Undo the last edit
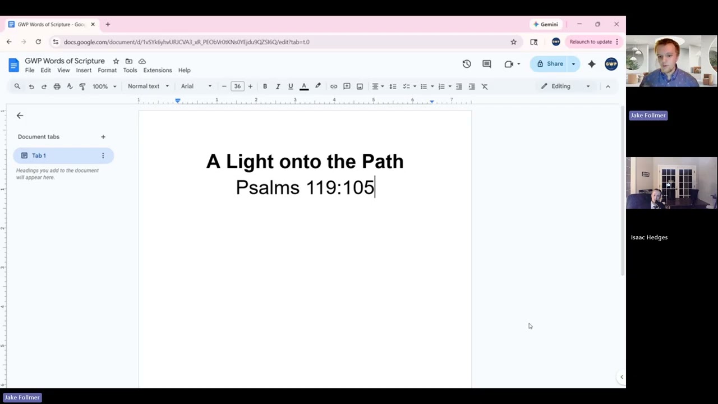 pos(31,86)
